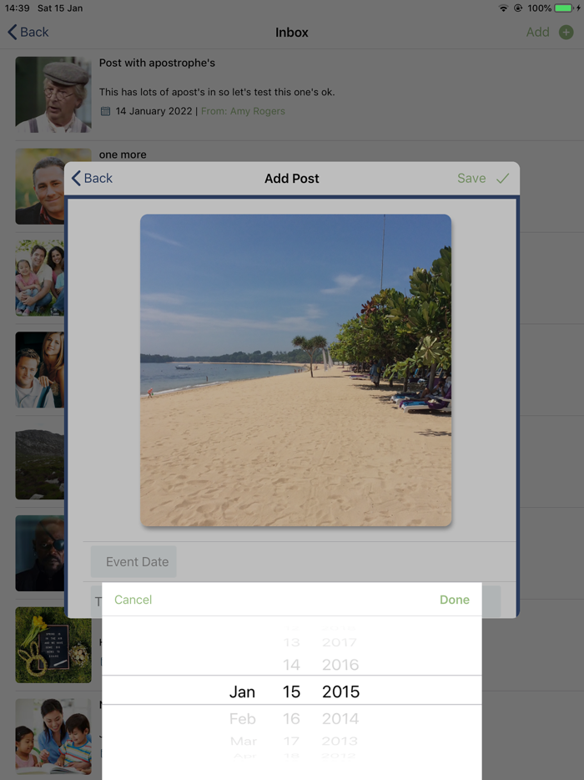
Task: Tap the Back button in Add Post
Action: coord(92,178)
